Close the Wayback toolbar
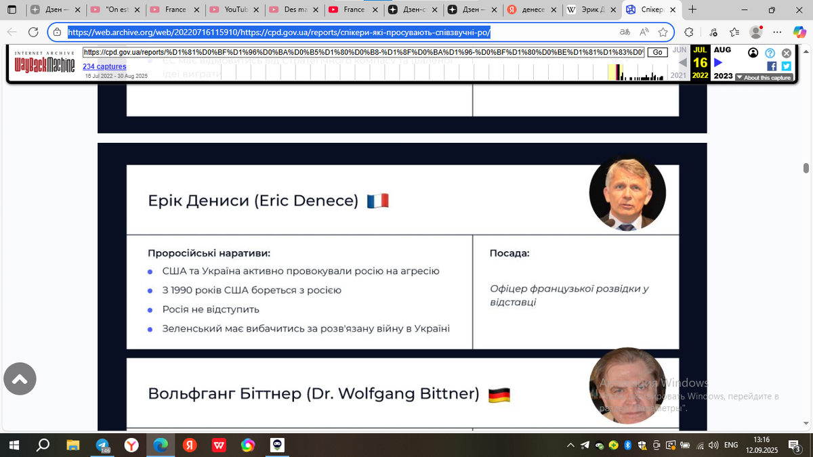The width and height of the screenshot is (813, 457). point(786,53)
